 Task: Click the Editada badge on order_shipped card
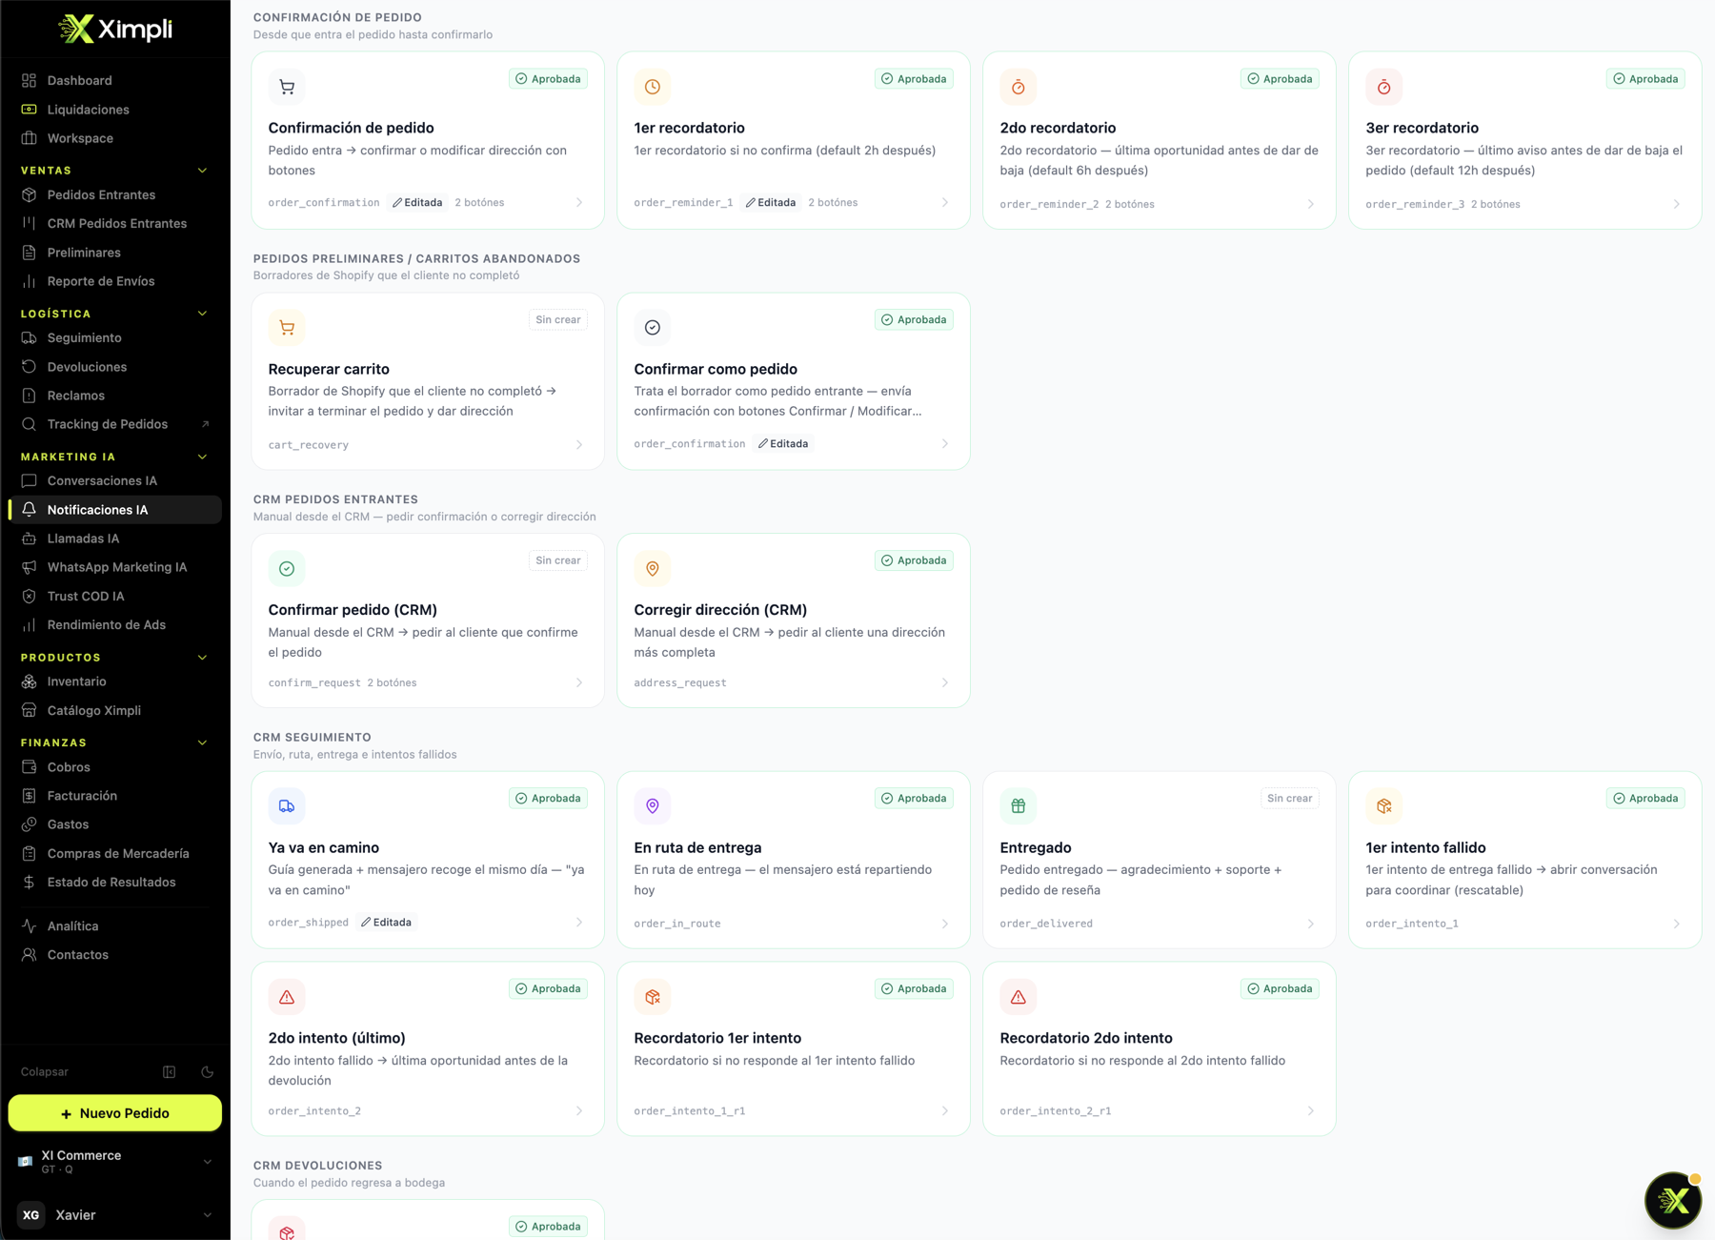pos(387,923)
